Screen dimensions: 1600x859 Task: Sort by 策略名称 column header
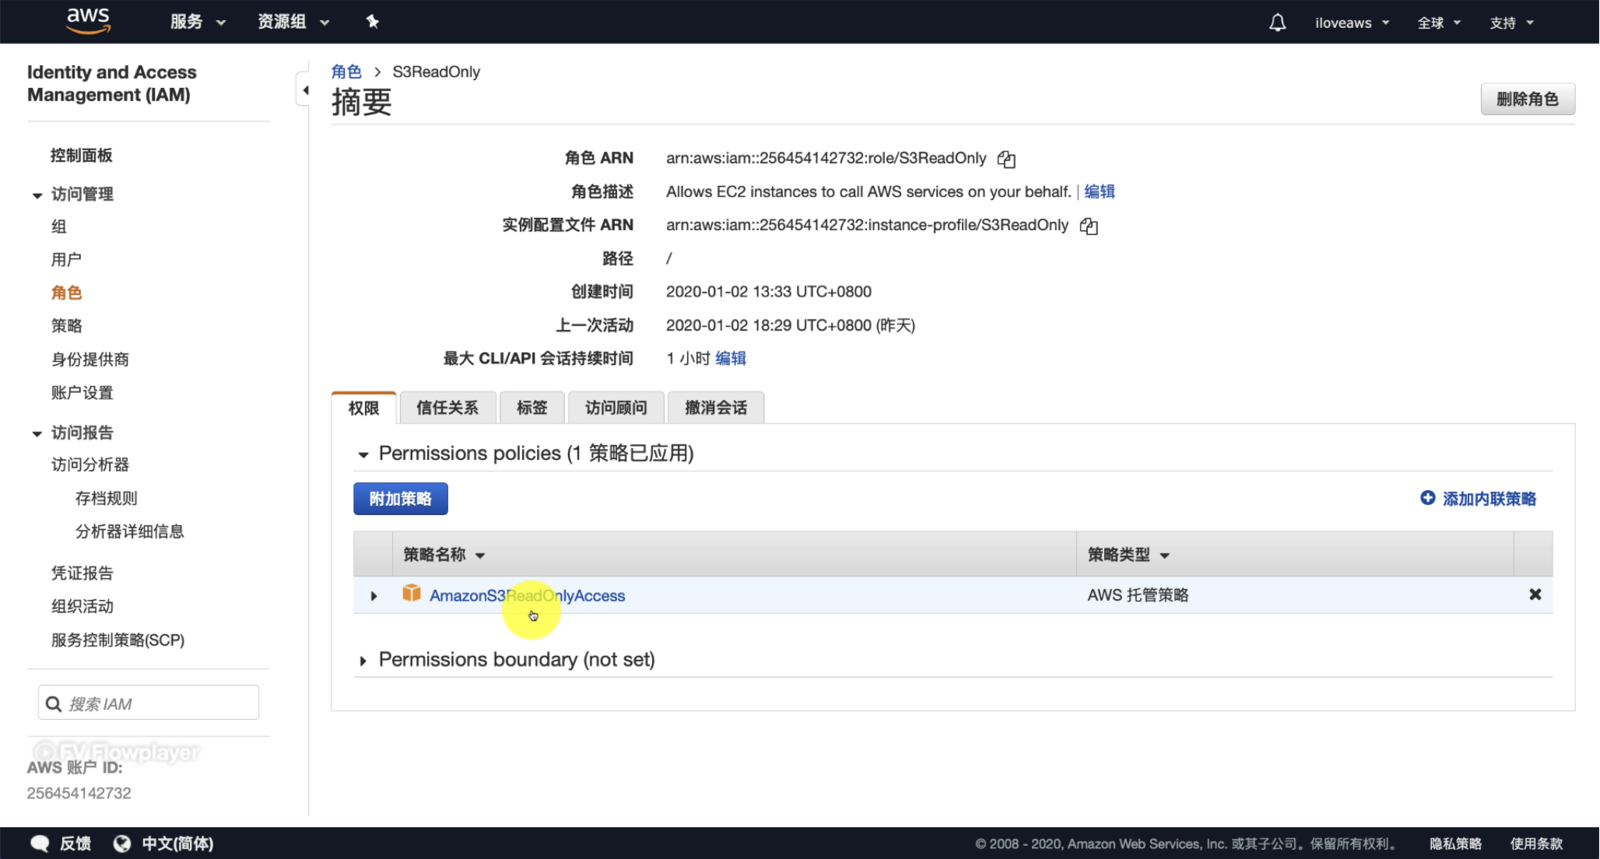point(444,555)
